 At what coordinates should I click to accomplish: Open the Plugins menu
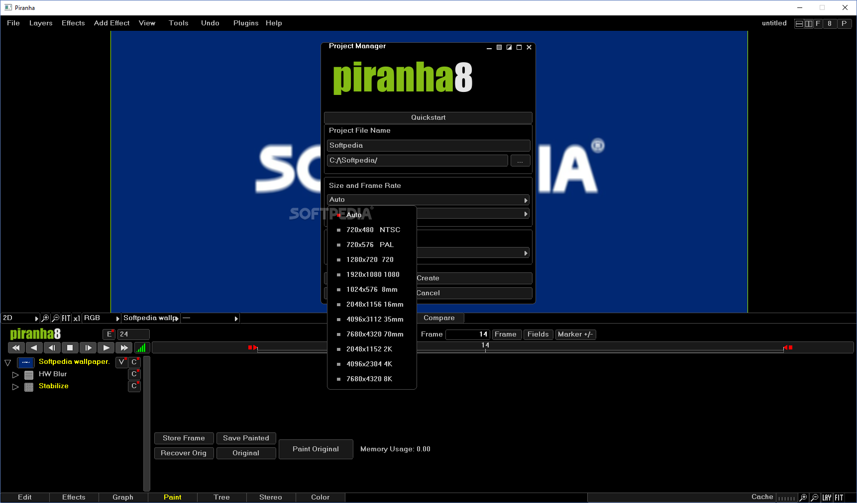(246, 23)
